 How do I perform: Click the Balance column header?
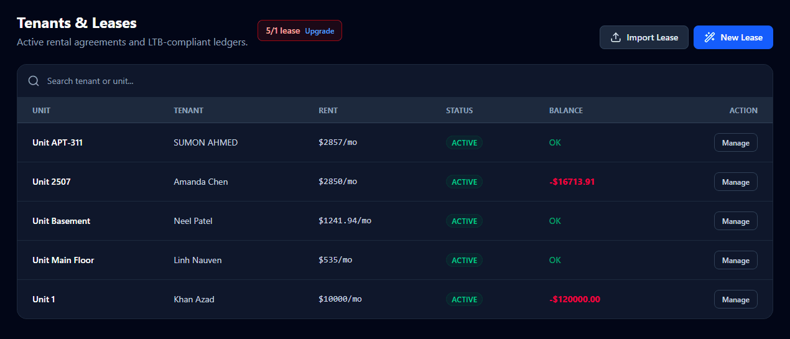tap(565, 111)
